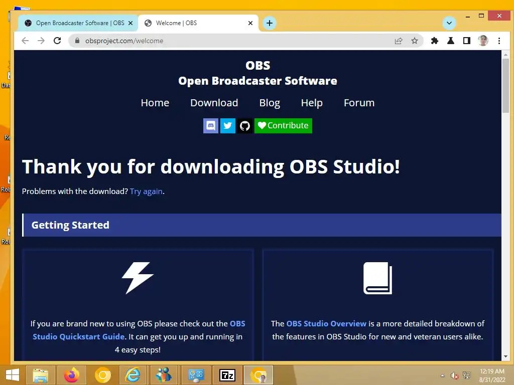Open File Explorer from the taskbar
Viewport: 514px width, 385px height.
40,375
